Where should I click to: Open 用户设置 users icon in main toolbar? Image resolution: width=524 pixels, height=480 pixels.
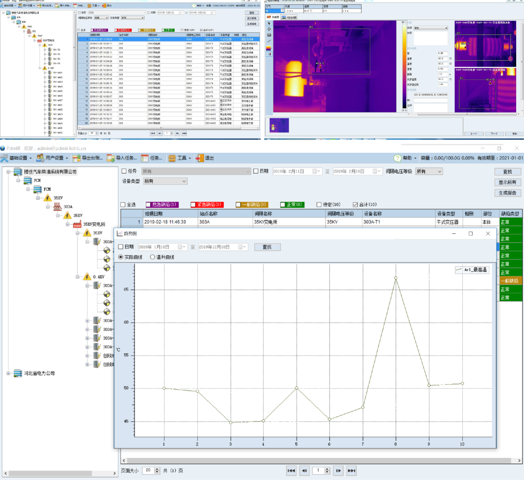click(40, 158)
